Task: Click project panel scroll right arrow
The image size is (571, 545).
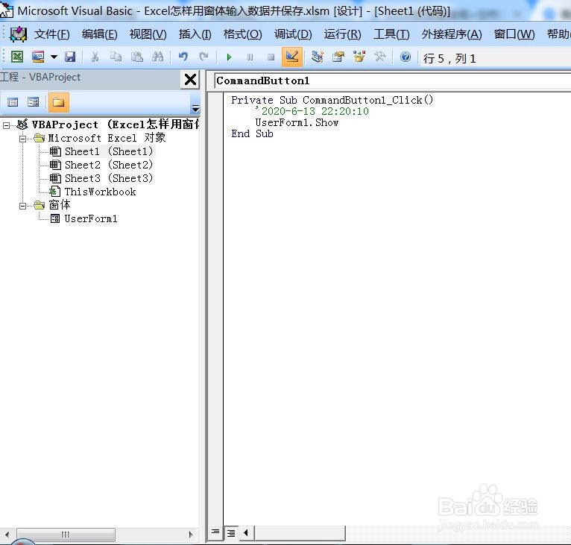Action: [x=190, y=535]
